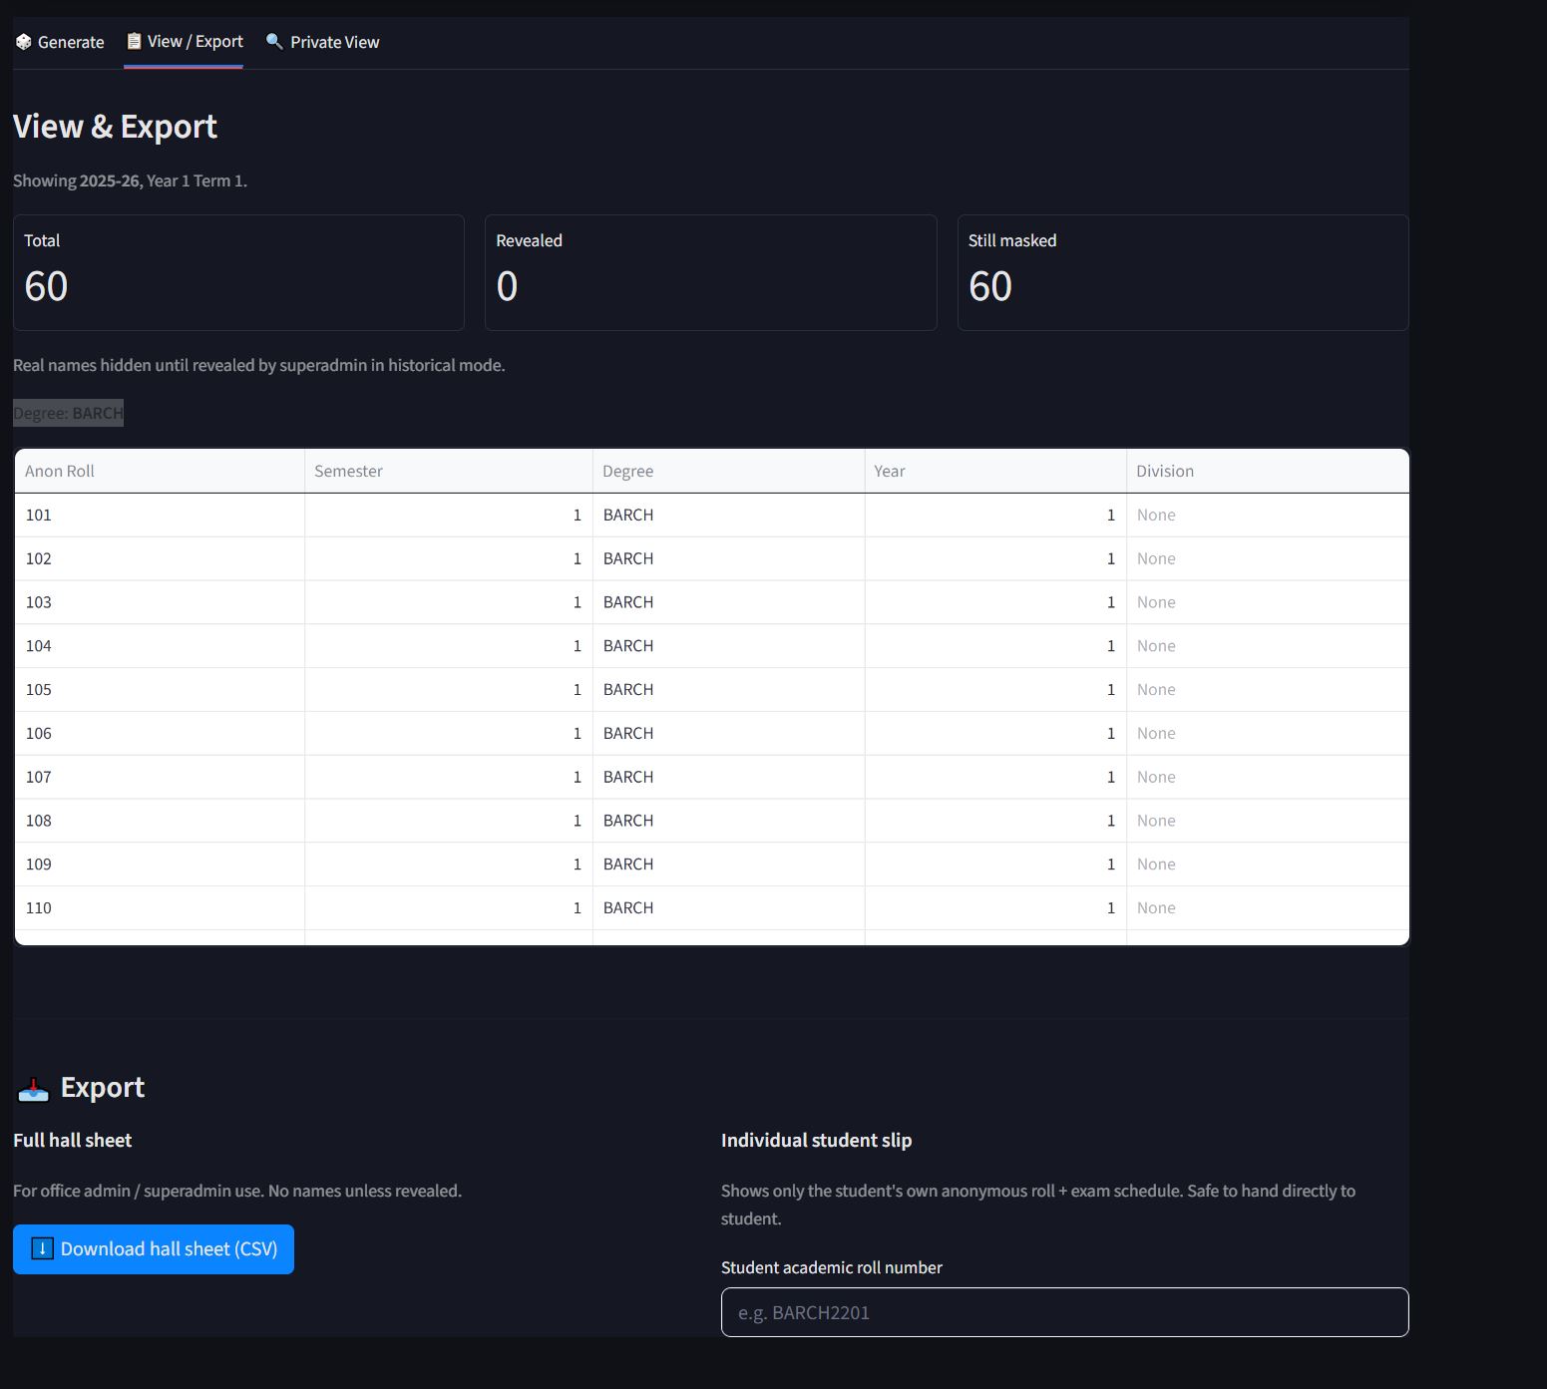
Task: Click the highlighted Degree: BARCH label
Action: 68,413
